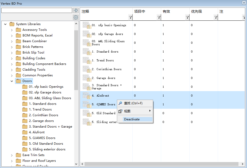Expand the Building Codes node
The image size is (247, 168).
click(x=12, y=59)
